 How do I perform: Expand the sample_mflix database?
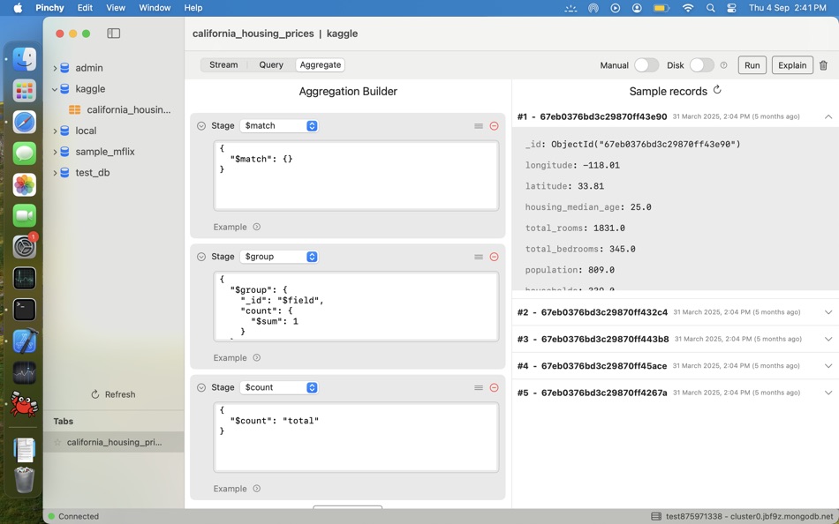click(x=55, y=152)
